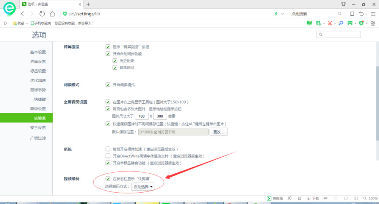Toggle 开启阅读模式 checkbox
379x204 pixels.
pos(108,85)
